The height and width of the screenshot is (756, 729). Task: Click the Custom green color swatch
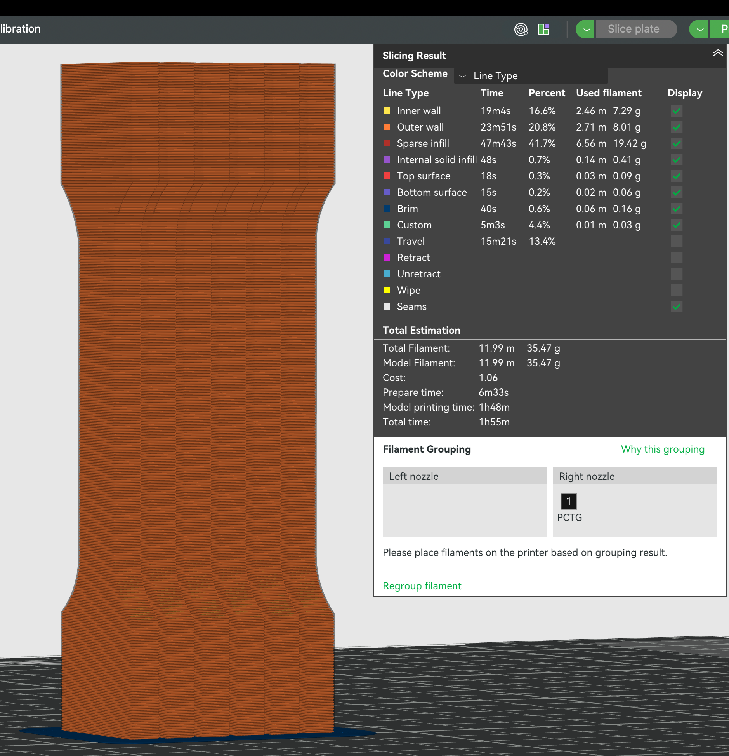[x=387, y=225]
